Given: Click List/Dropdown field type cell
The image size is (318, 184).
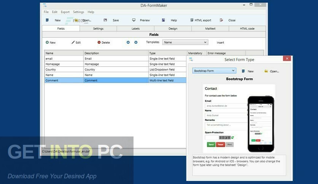Looking at the screenshot, I should coord(167,70).
